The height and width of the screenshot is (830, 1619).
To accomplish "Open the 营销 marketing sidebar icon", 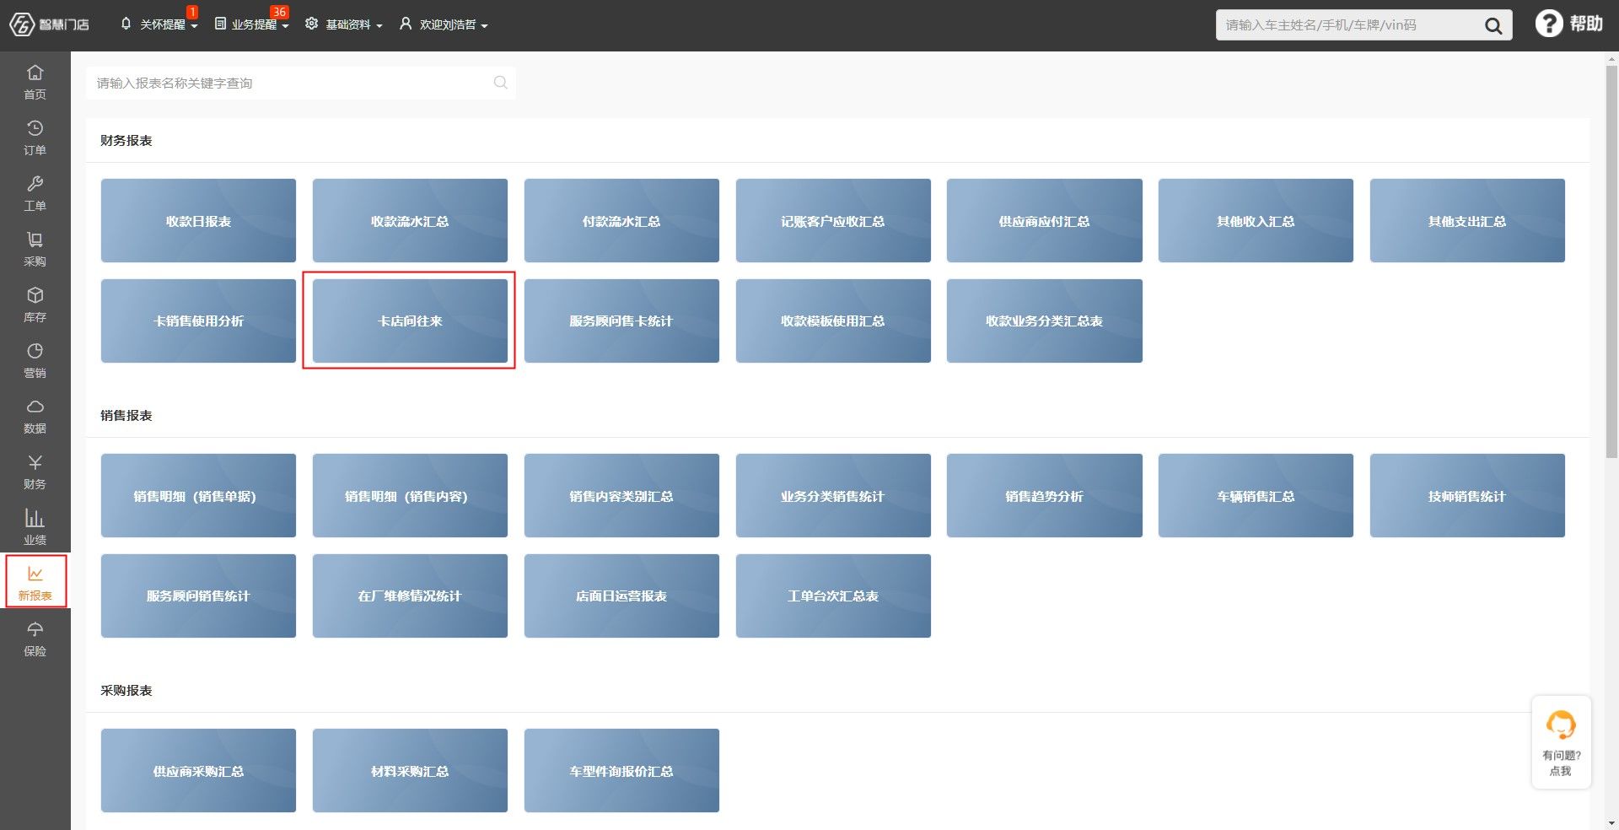I will click(x=35, y=360).
